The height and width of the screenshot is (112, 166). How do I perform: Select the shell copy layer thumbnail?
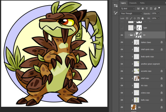[x=136, y=78]
